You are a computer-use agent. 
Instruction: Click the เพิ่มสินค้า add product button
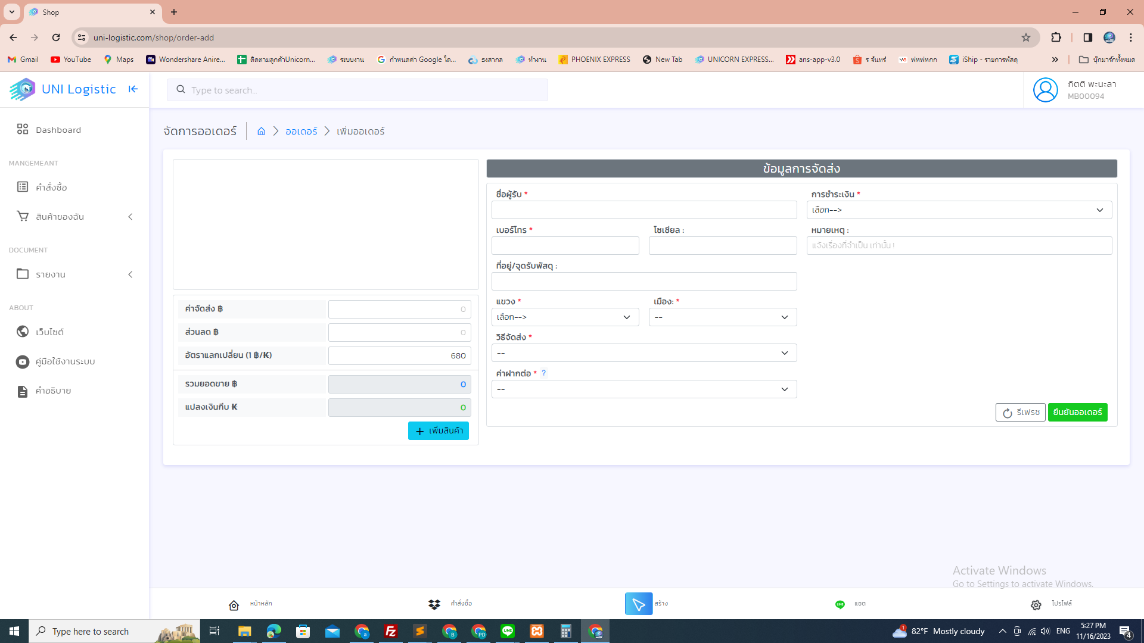point(439,430)
